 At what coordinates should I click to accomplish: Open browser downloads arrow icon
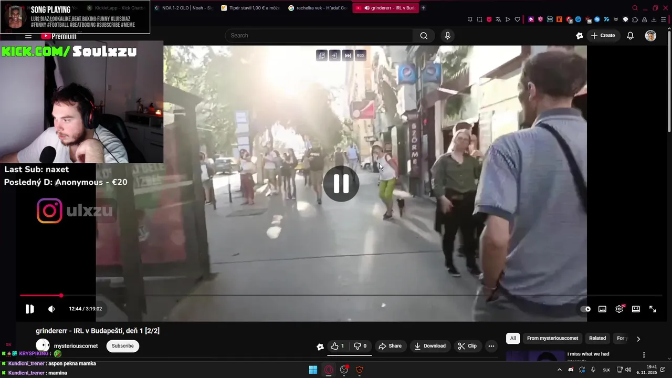point(654,19)
